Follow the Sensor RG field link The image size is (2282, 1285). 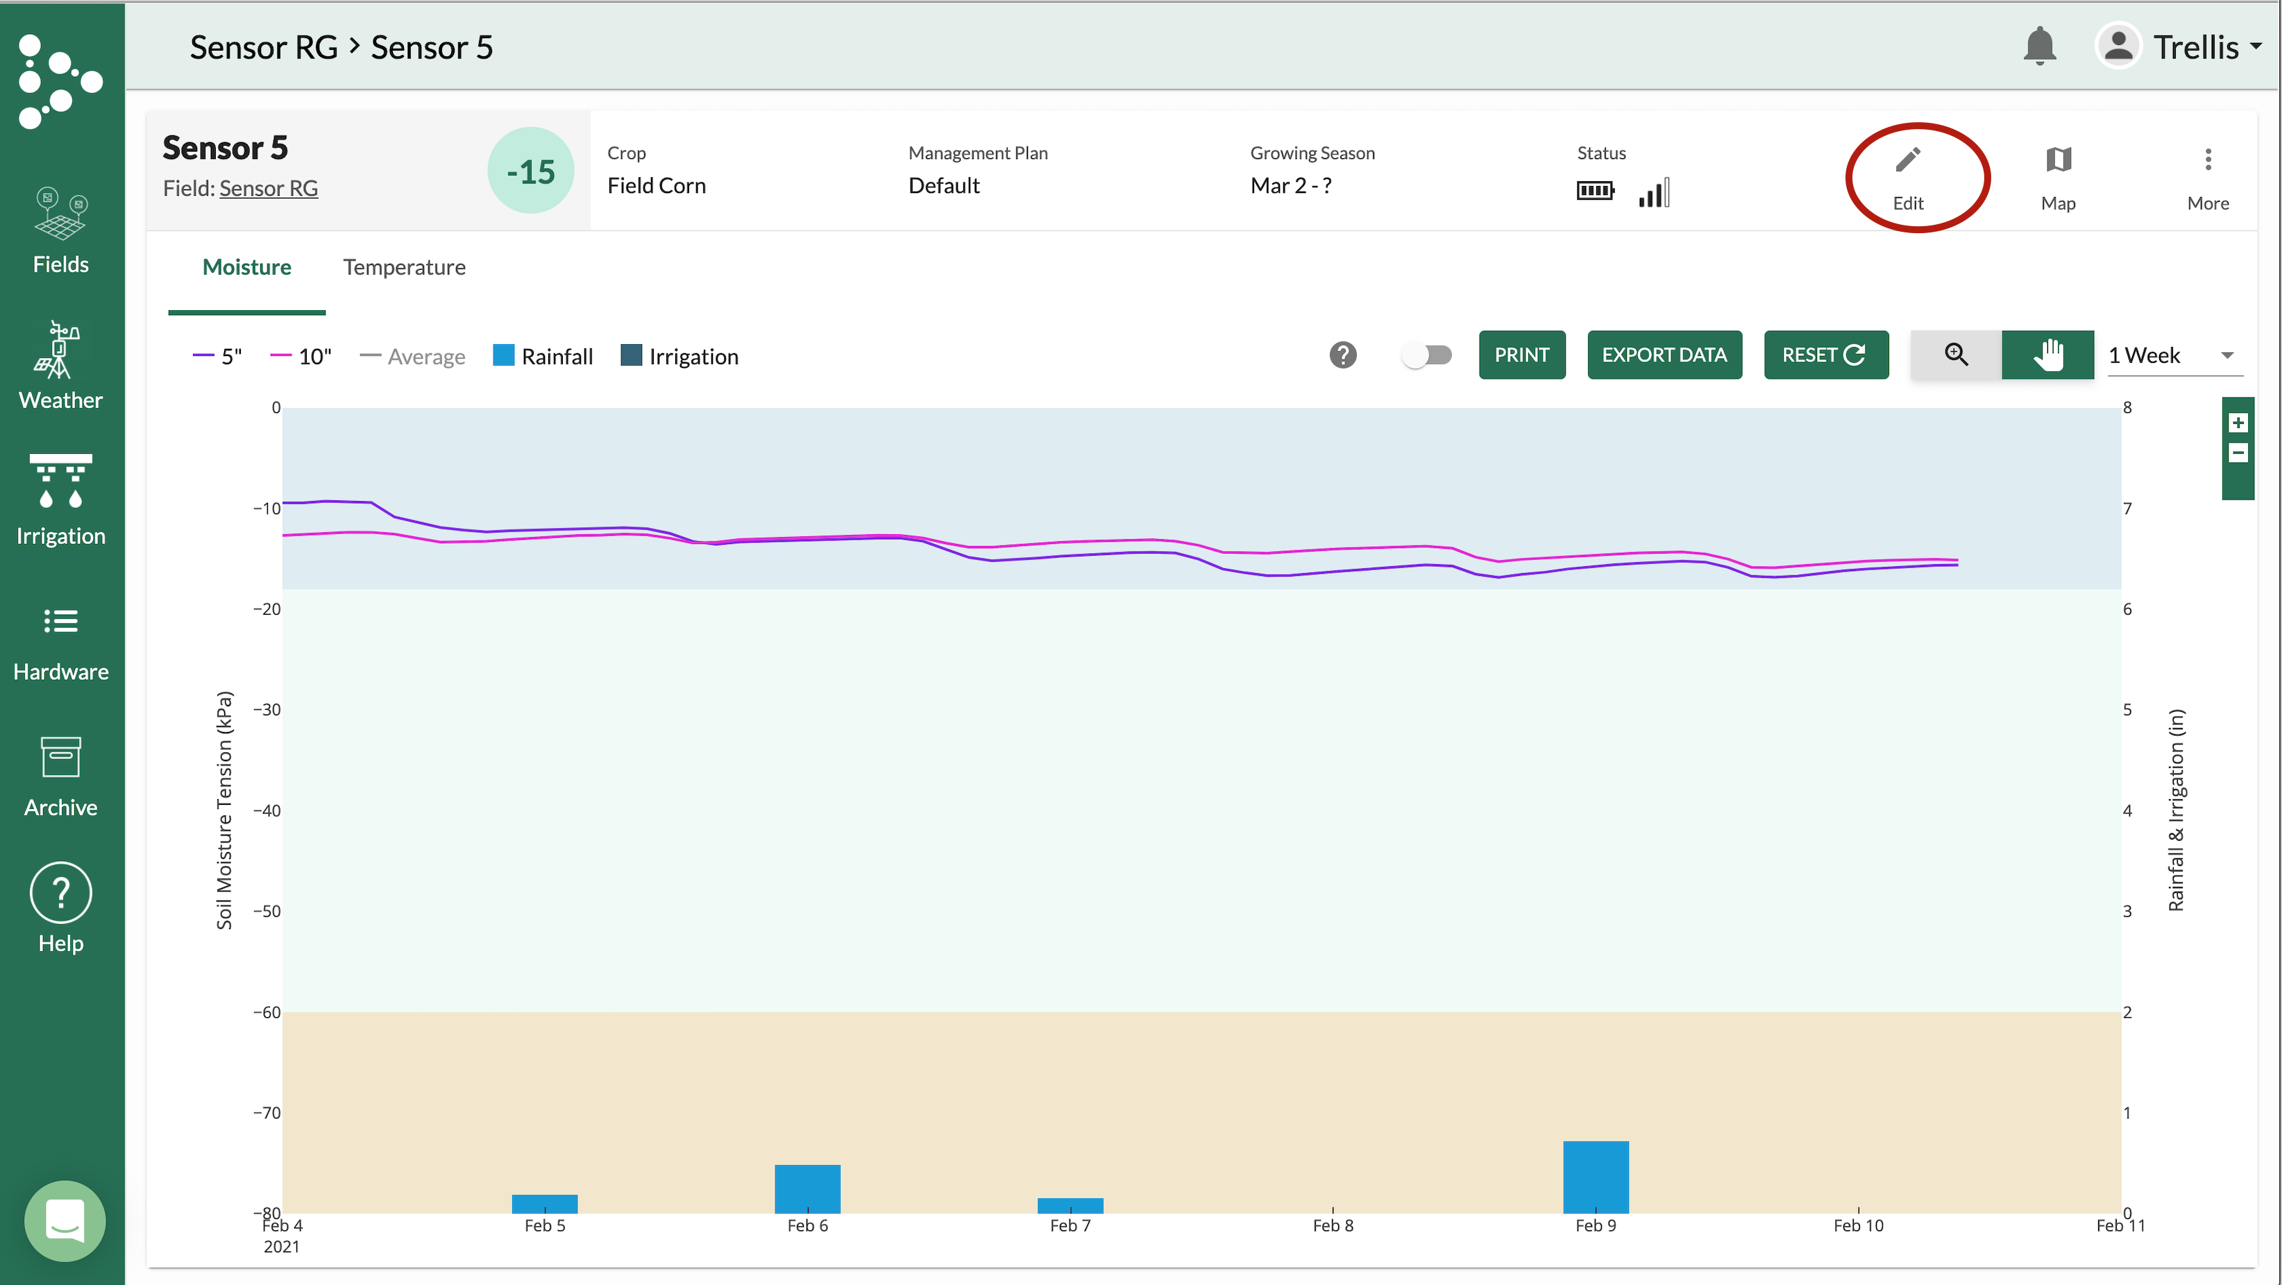click(x=269, y=189)
